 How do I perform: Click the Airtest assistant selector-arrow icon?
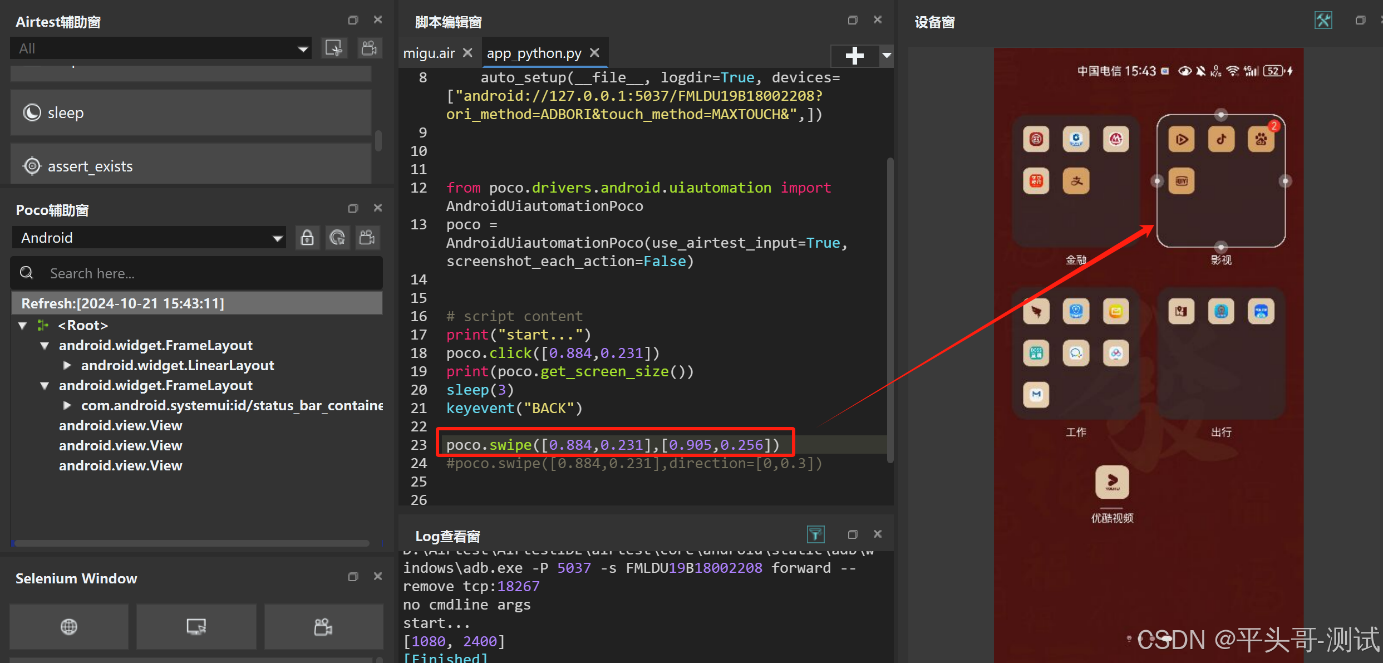pyautogui.click(x=334, y=48)
